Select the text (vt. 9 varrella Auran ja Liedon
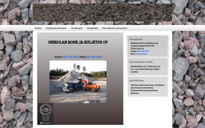 tap(145, 69)
